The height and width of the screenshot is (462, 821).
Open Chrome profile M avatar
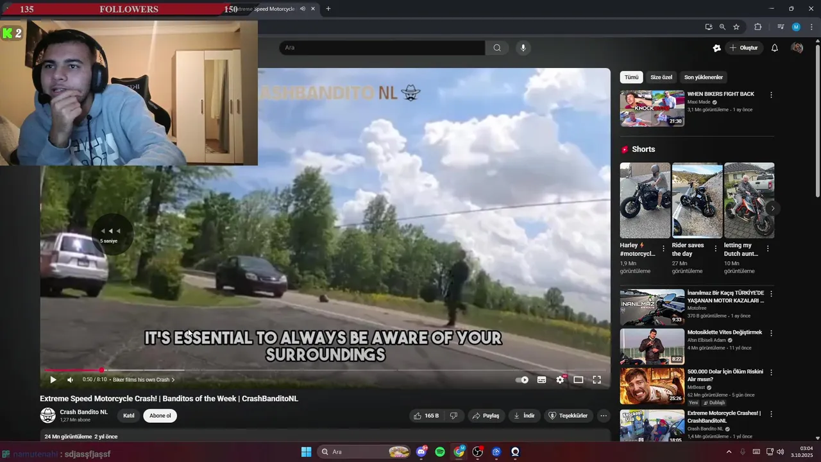click(796, 27)
